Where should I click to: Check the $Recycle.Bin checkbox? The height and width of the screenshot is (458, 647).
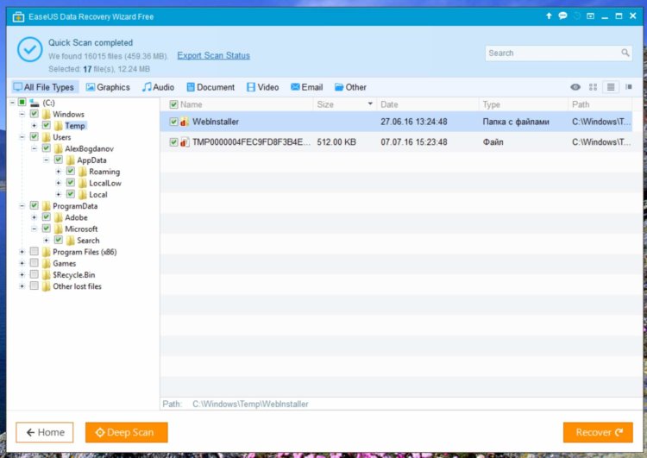(35, 274)
